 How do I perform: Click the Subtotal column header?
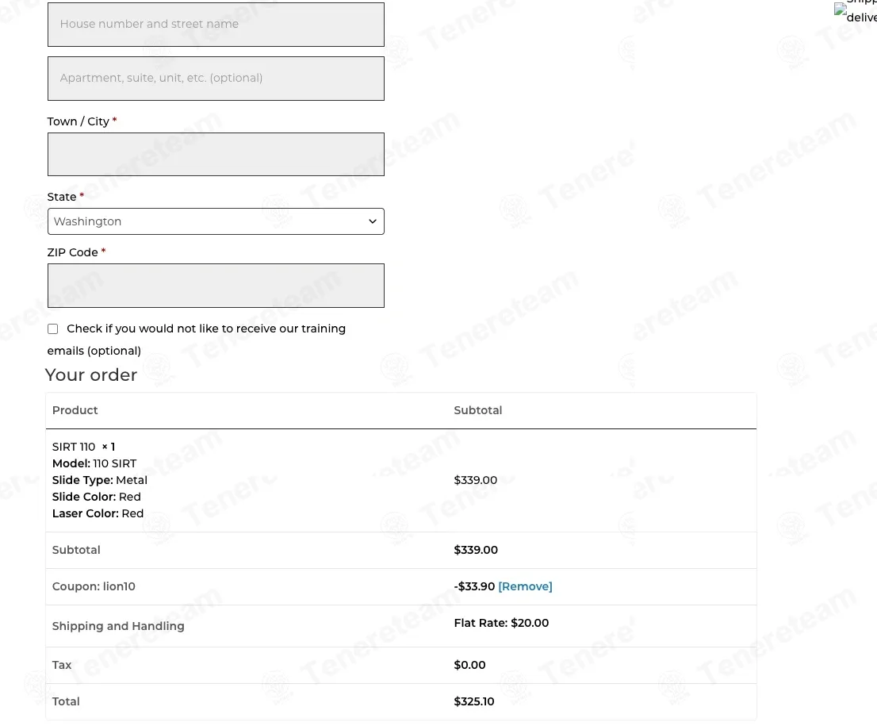pos(477,410)
